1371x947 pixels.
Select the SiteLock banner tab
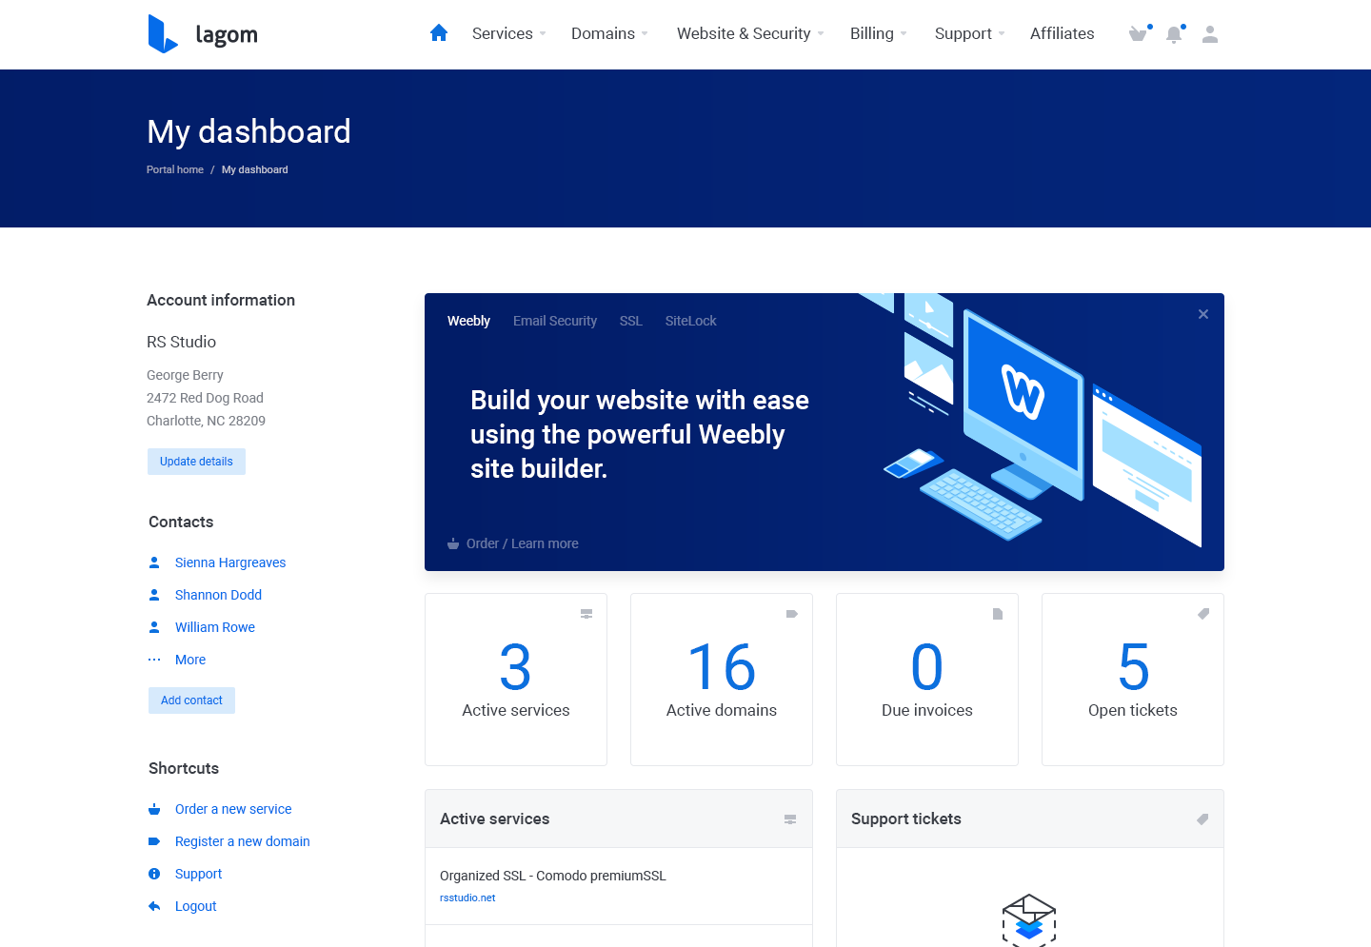(691, 321)
